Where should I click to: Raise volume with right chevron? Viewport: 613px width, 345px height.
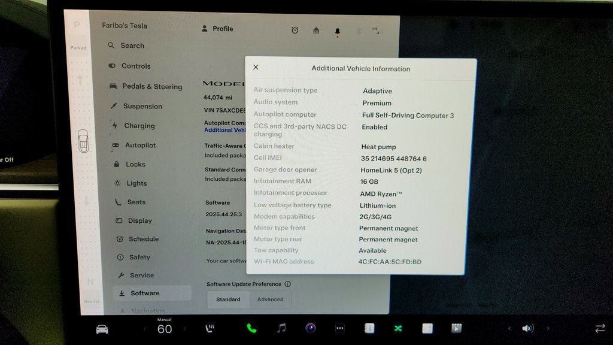click(x=548, y=329)
